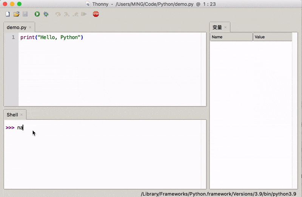Click the Step over debugger icon
Screen dimensions: 302x197
[58, 14]
